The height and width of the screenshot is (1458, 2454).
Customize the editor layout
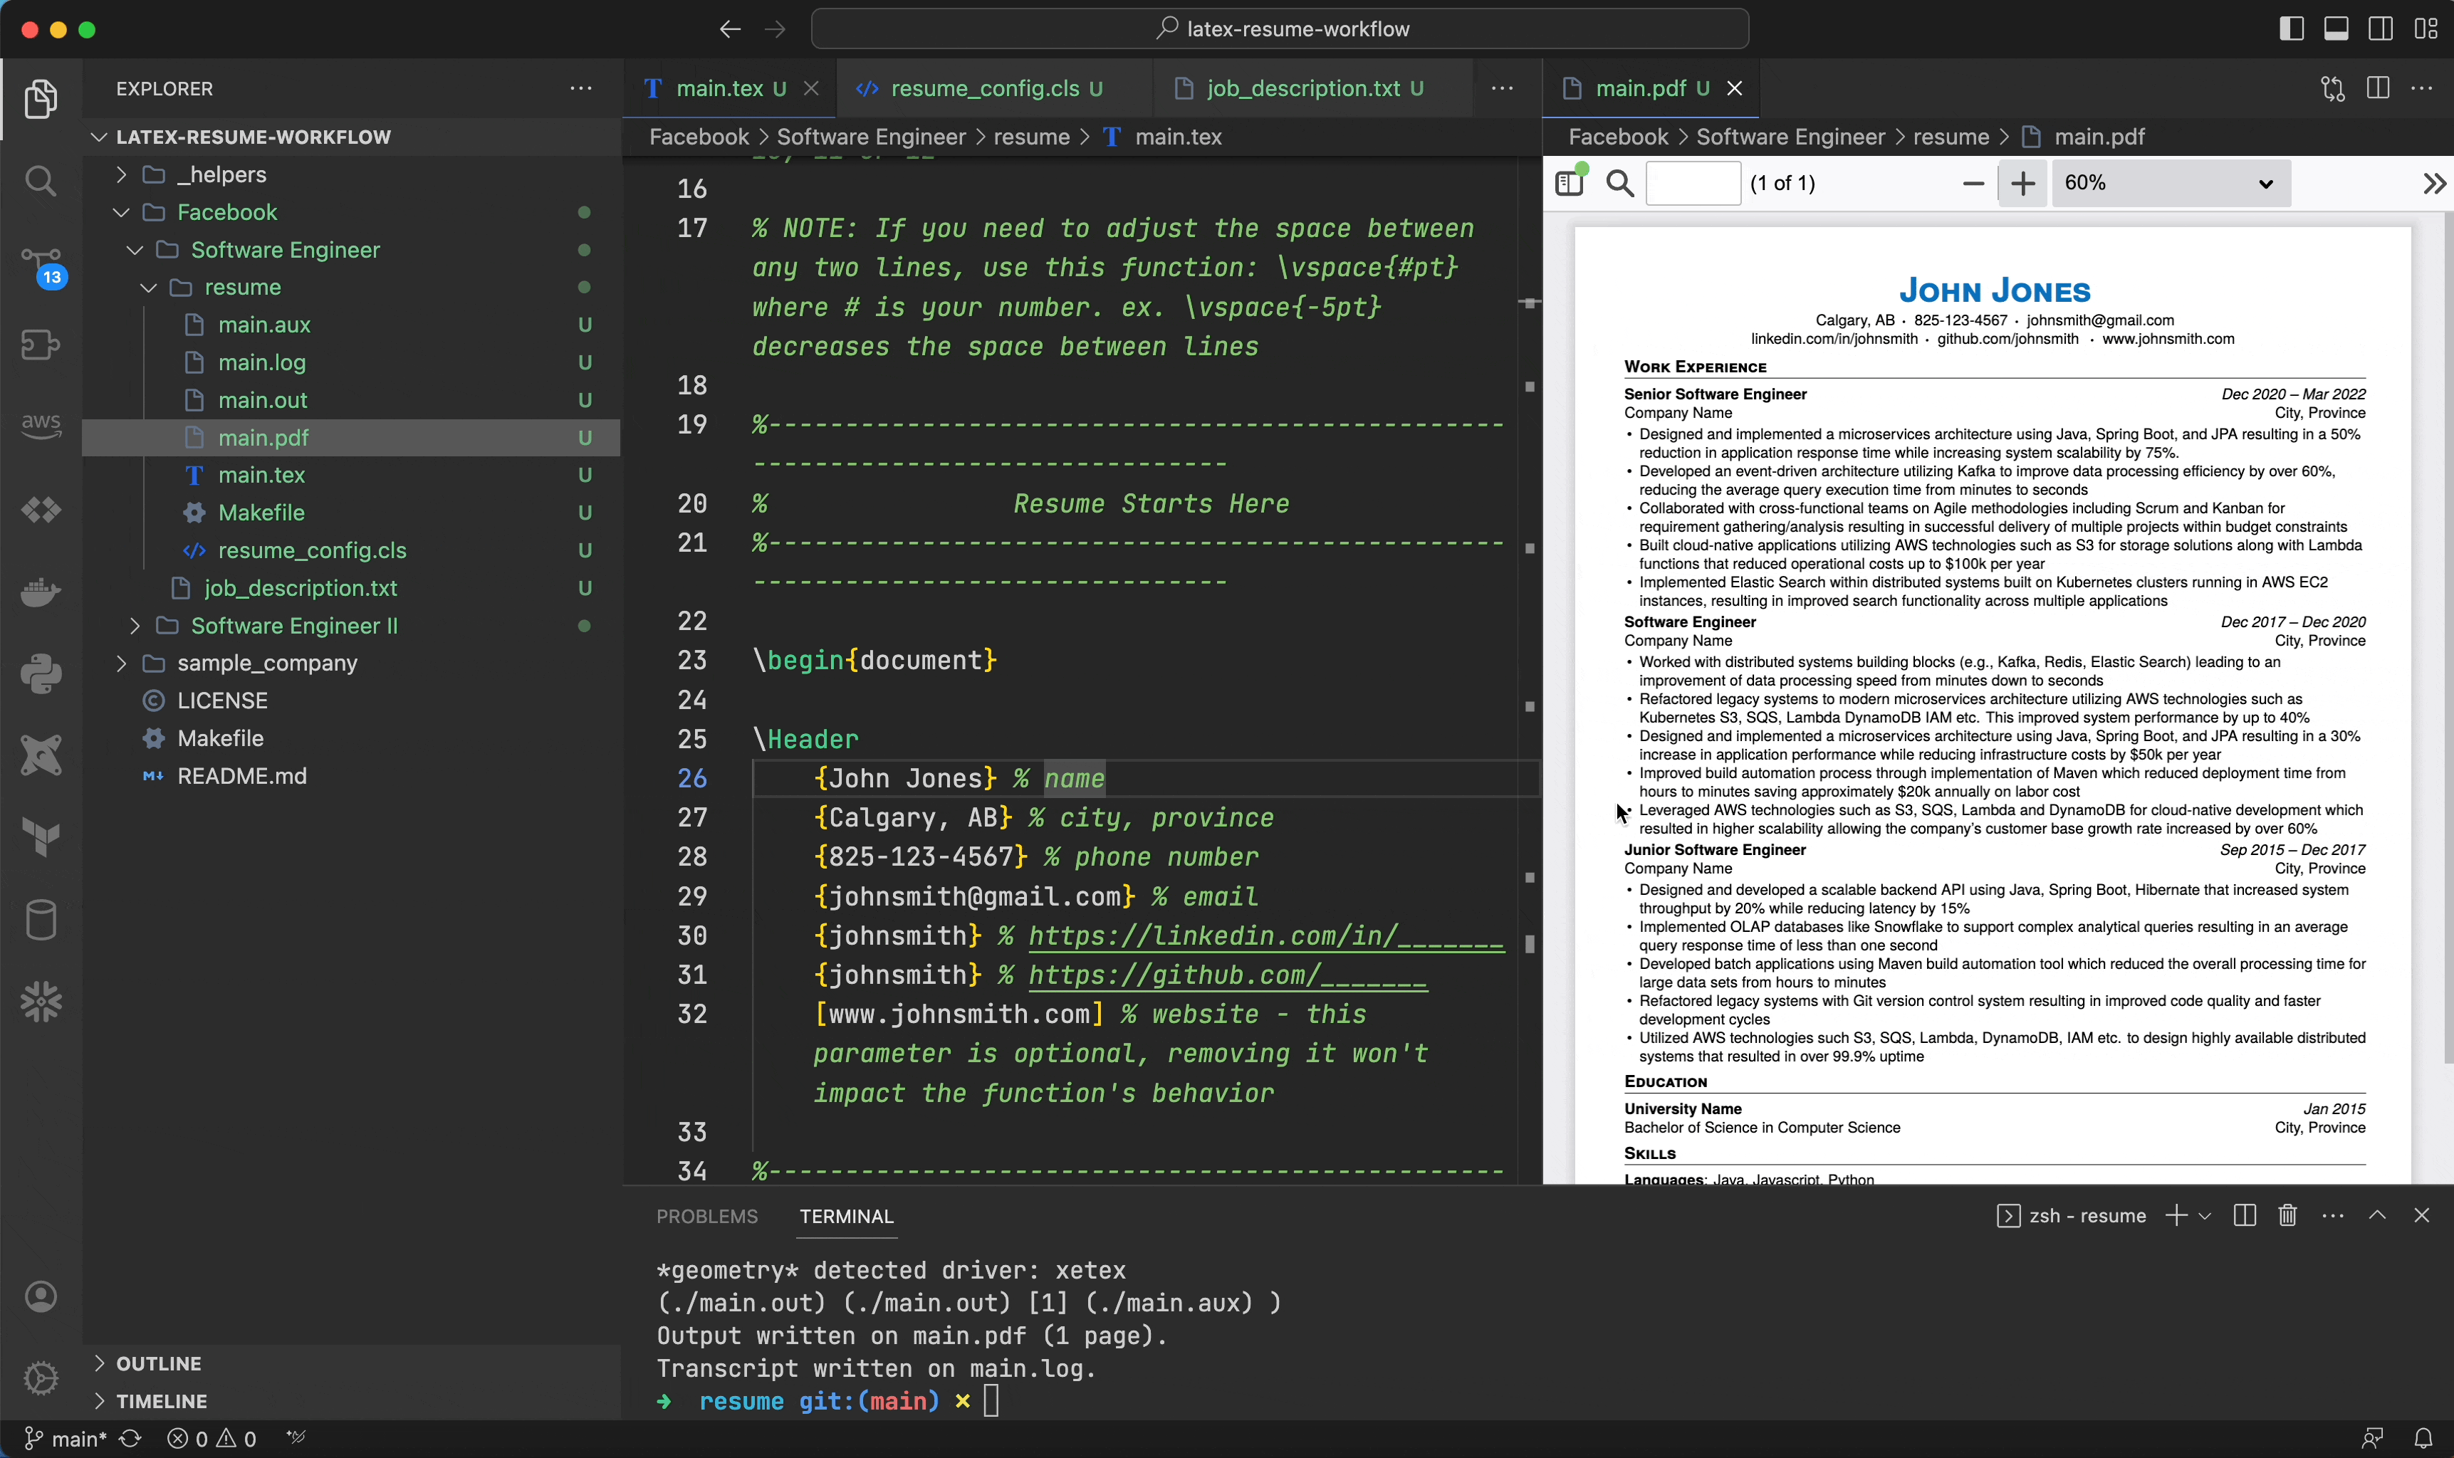pyautogui.click(x=2426, y=29)
